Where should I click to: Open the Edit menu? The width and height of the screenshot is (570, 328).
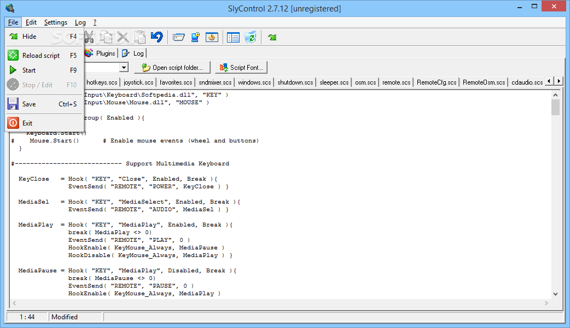tap(31, 22)
